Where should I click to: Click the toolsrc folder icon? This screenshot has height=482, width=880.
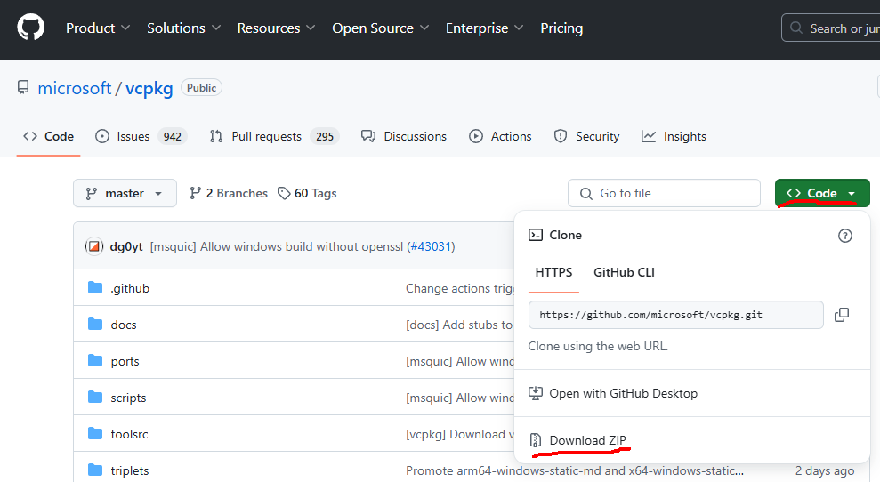[95, 434]
